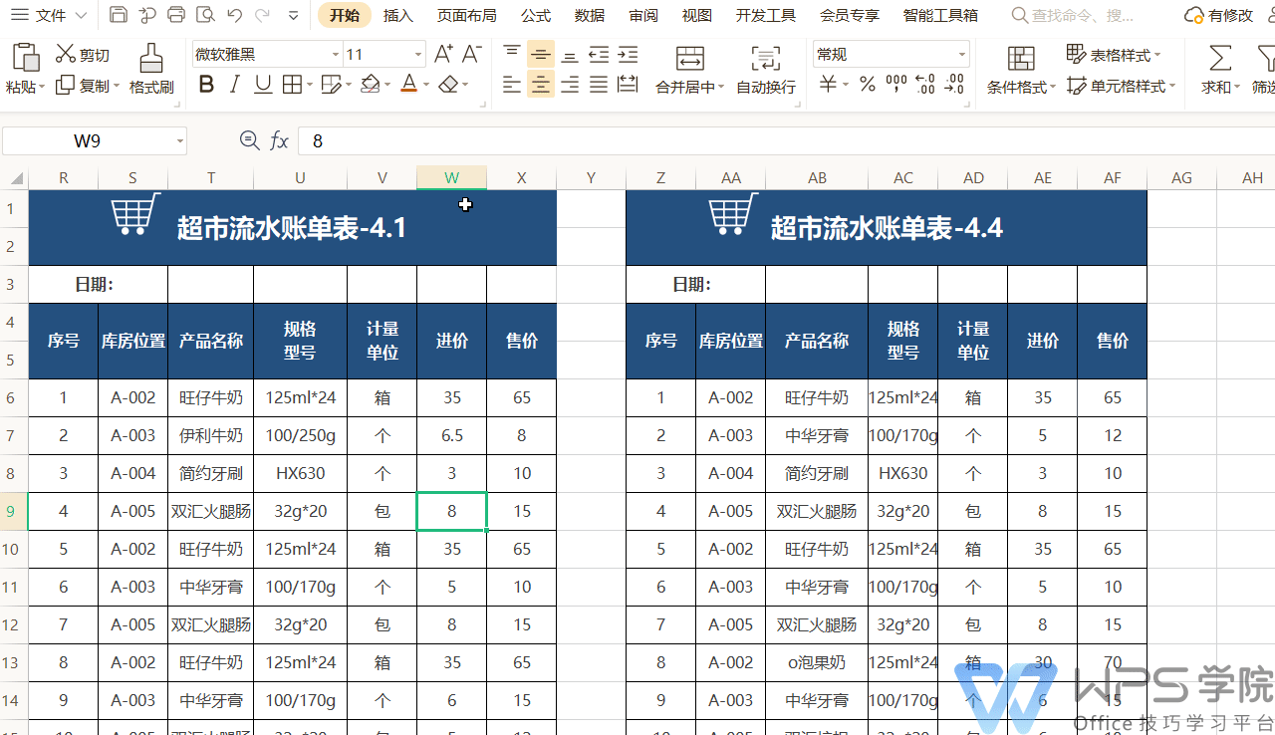Open font size dropdown showing 11
This screenshot has width=1275, height=735.
tap(418, 55)
